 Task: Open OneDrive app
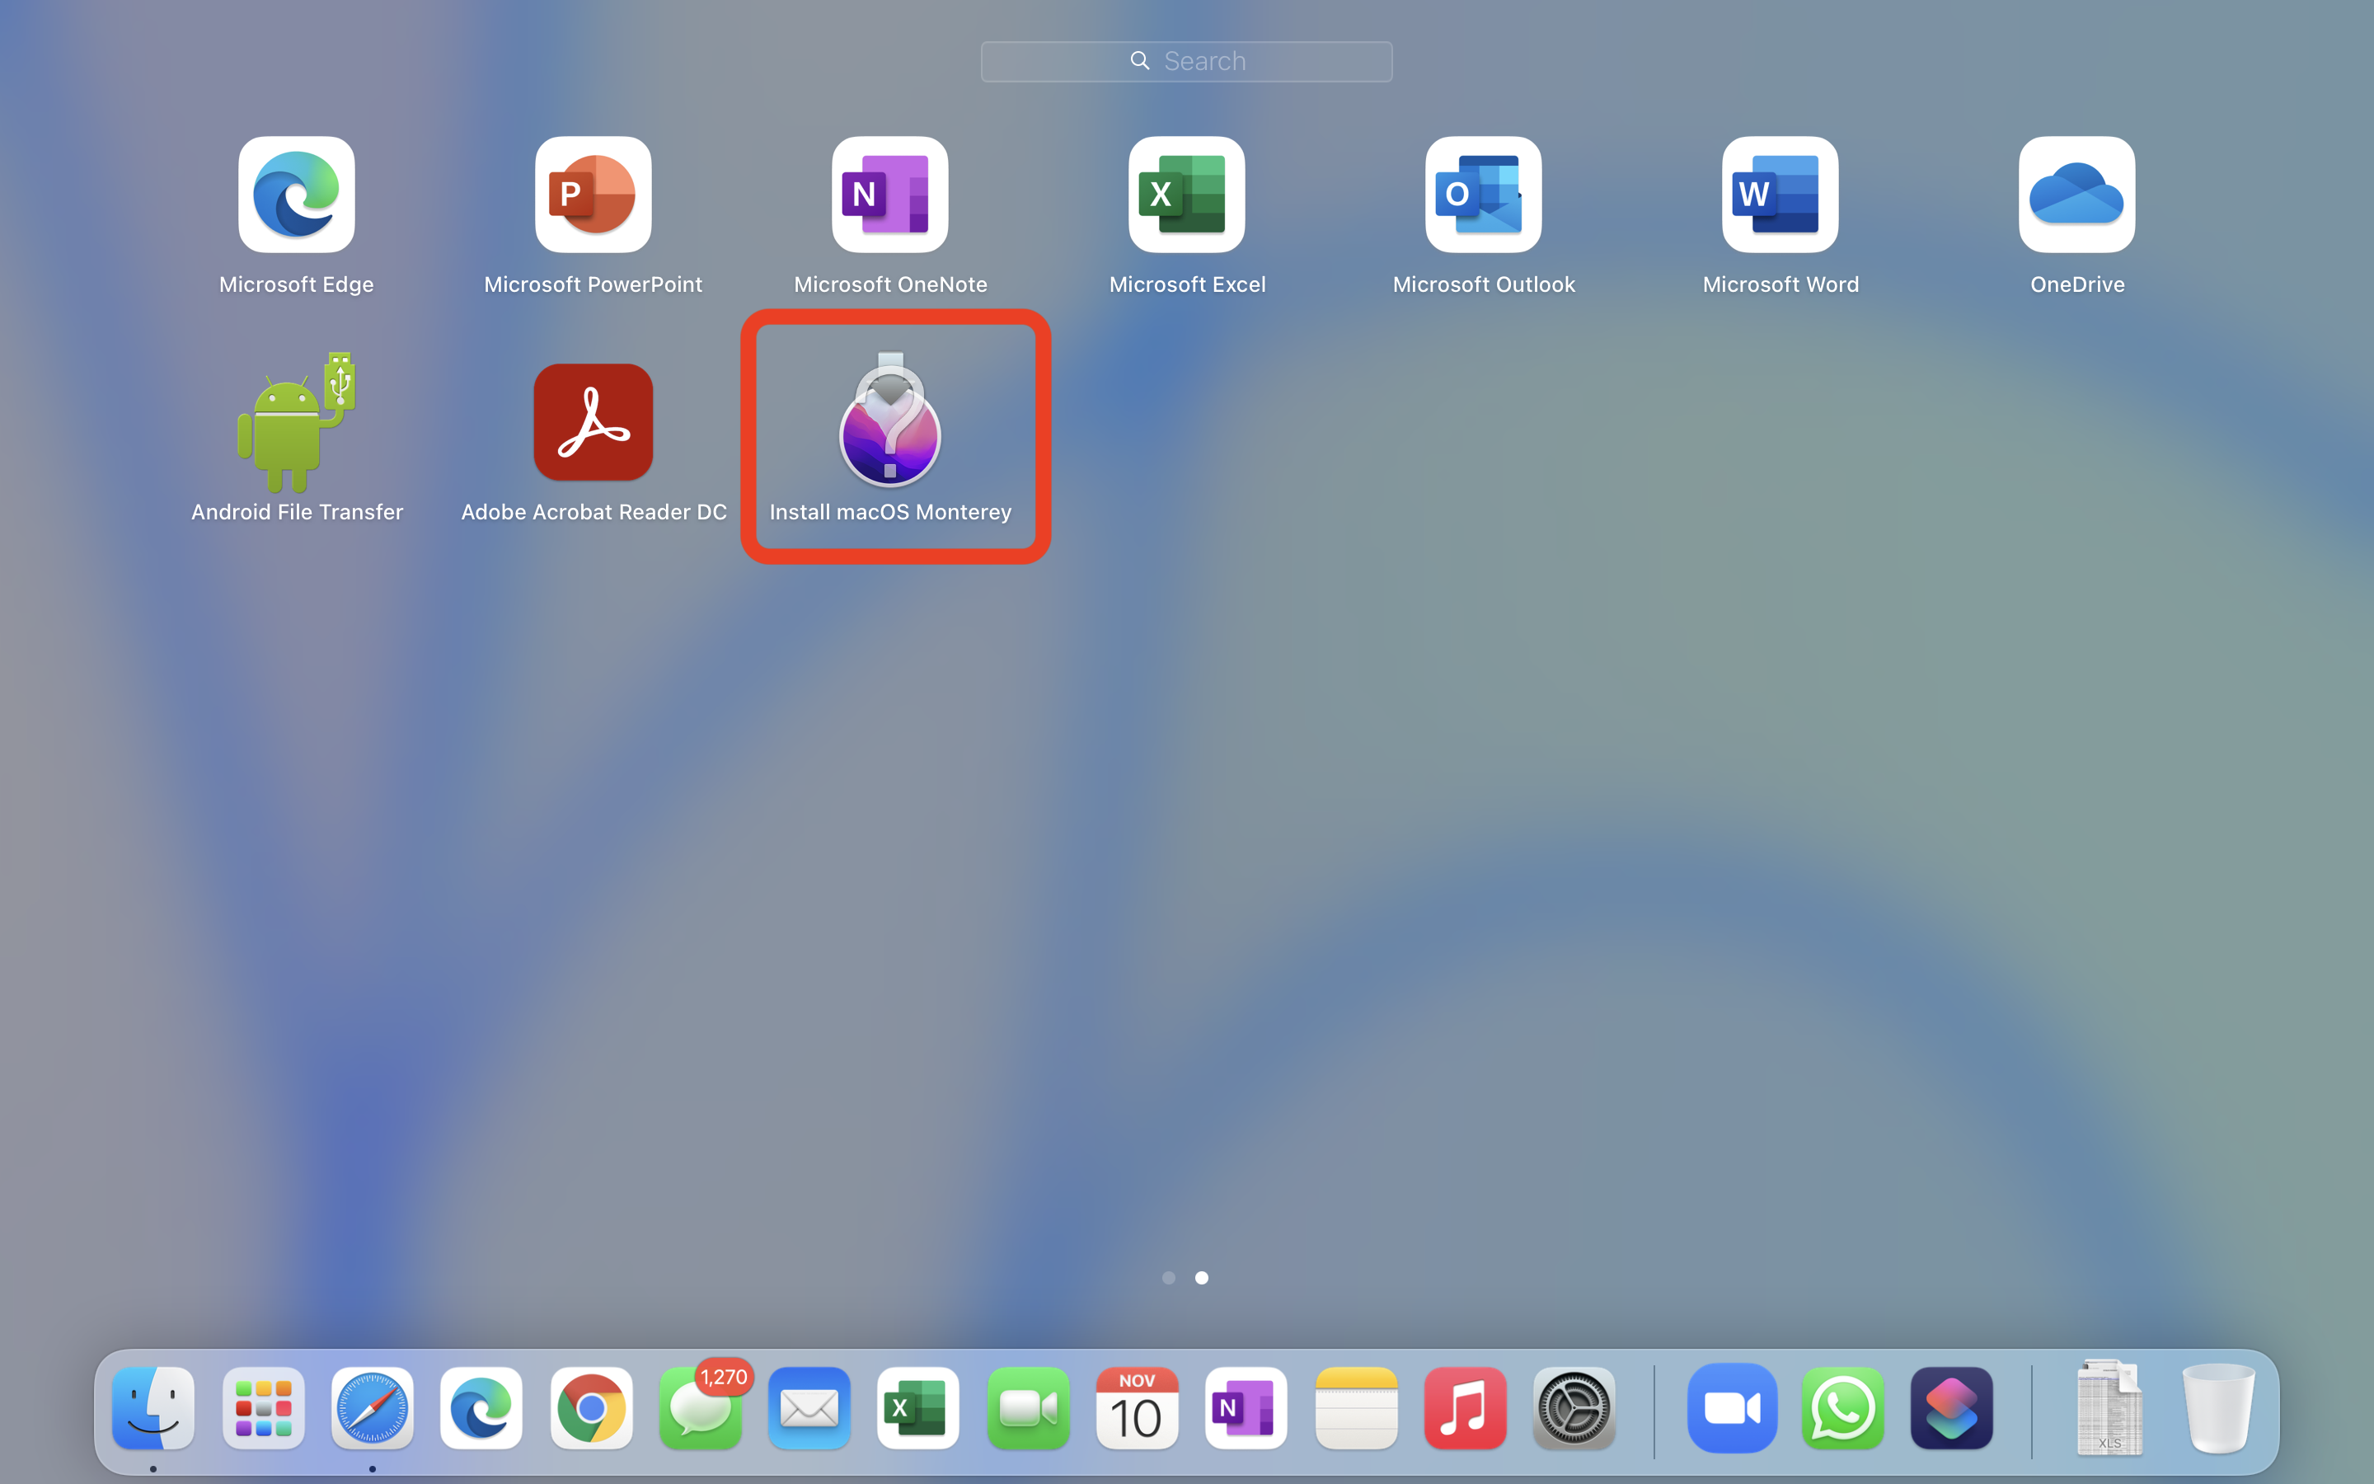pyautogui.click(x=2076, y=195)
